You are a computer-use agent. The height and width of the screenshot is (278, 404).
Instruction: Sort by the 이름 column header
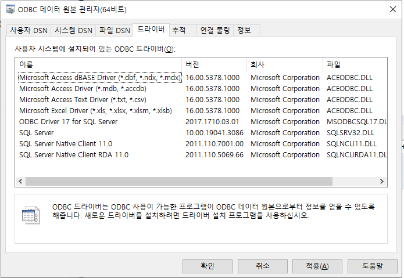point(98,64)
